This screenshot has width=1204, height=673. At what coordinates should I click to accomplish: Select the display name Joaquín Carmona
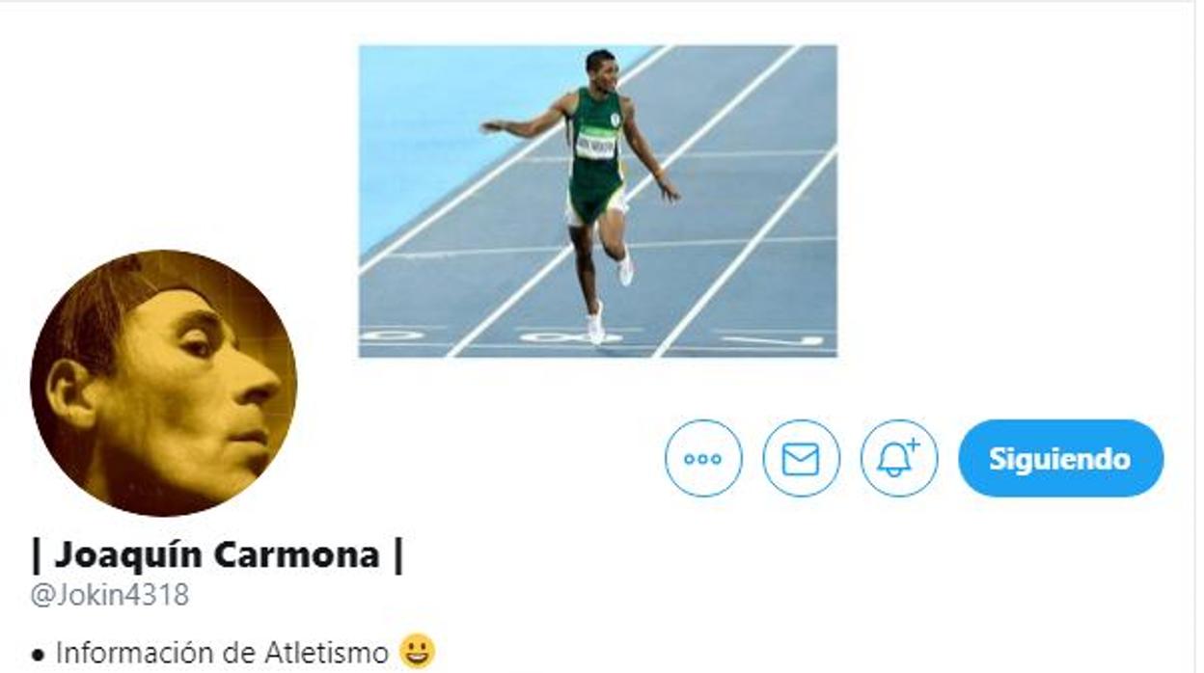(217, 554)
